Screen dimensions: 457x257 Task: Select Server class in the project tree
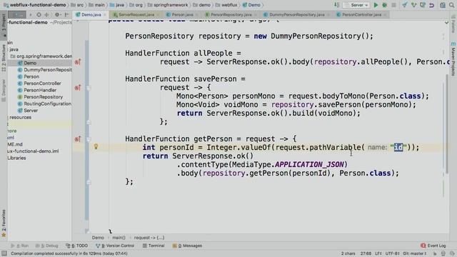28,111
